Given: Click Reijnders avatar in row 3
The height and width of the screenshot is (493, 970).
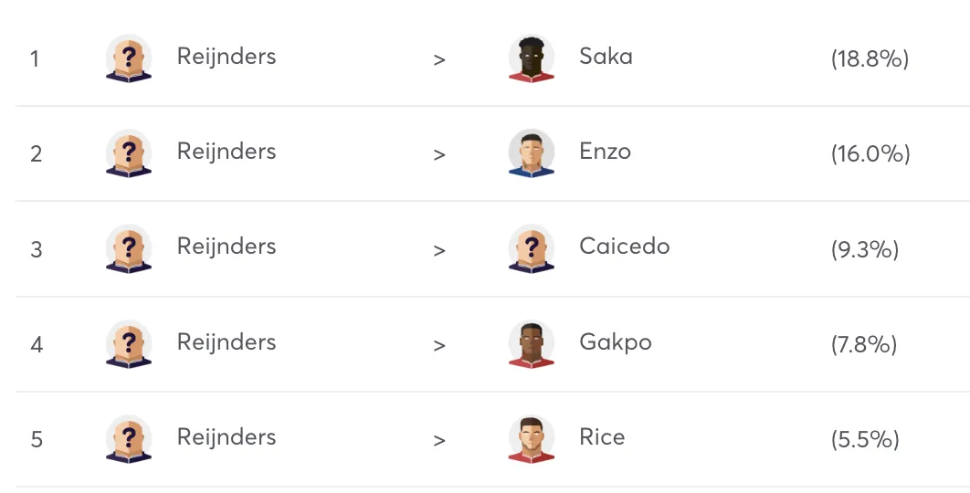Looking at the screenshot, I should (129, 249).
